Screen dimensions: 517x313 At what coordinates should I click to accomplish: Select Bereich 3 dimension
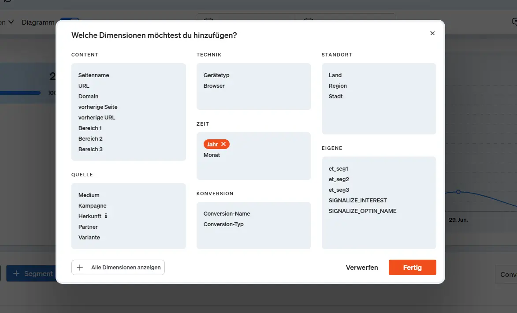(x=90, y=149)
